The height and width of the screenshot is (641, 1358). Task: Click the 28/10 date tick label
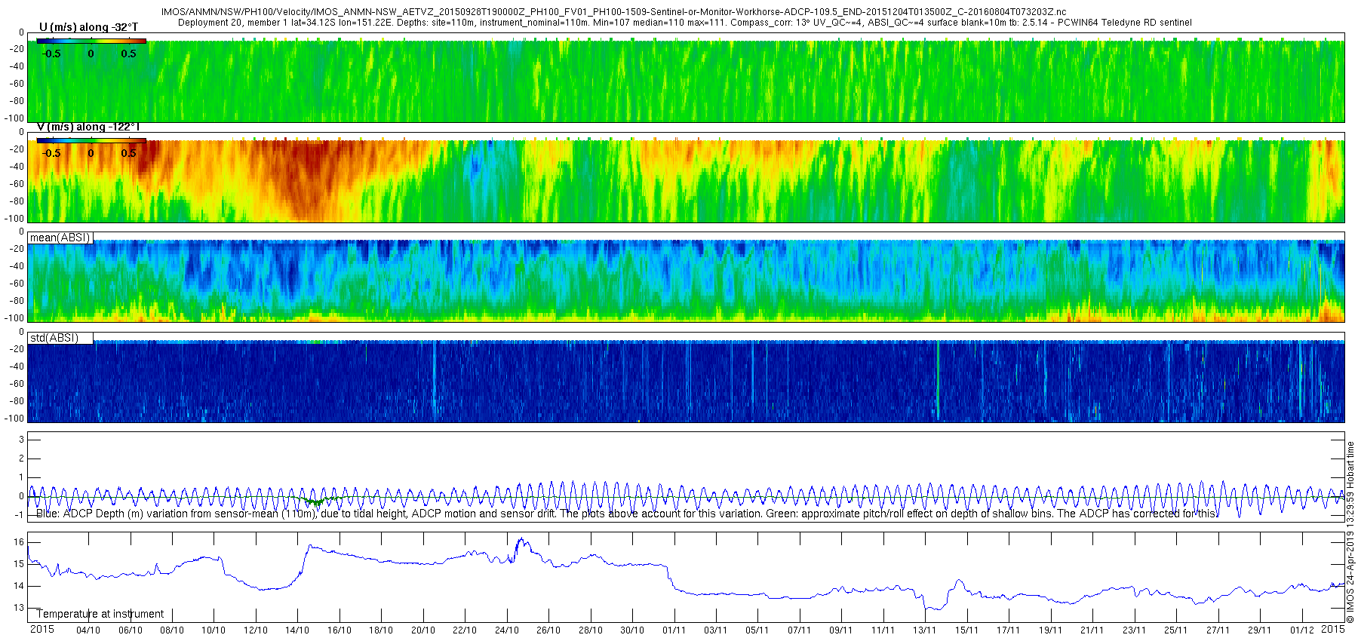591,630
